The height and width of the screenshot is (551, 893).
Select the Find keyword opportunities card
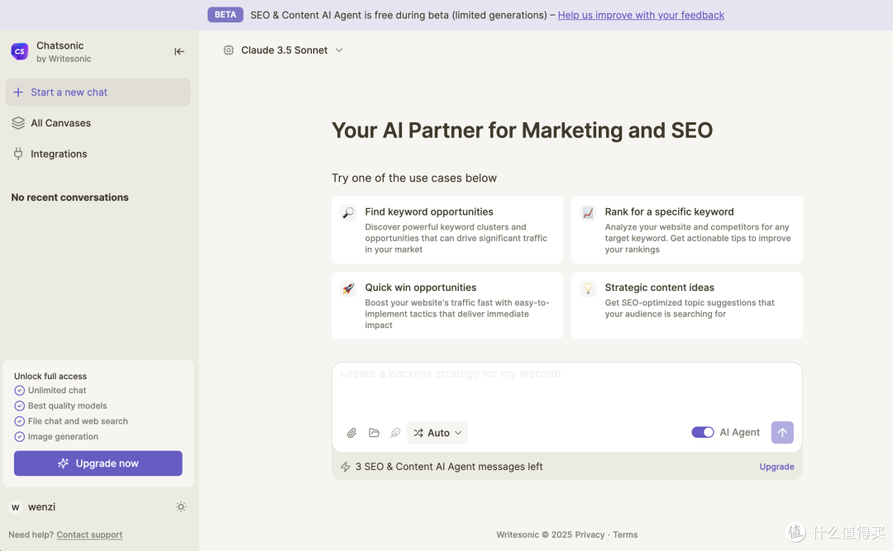click(447, 230)
